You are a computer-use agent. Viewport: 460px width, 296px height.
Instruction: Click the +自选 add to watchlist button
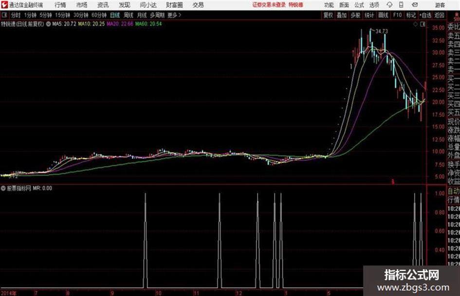pyautogui.click(x=425, y=15)
